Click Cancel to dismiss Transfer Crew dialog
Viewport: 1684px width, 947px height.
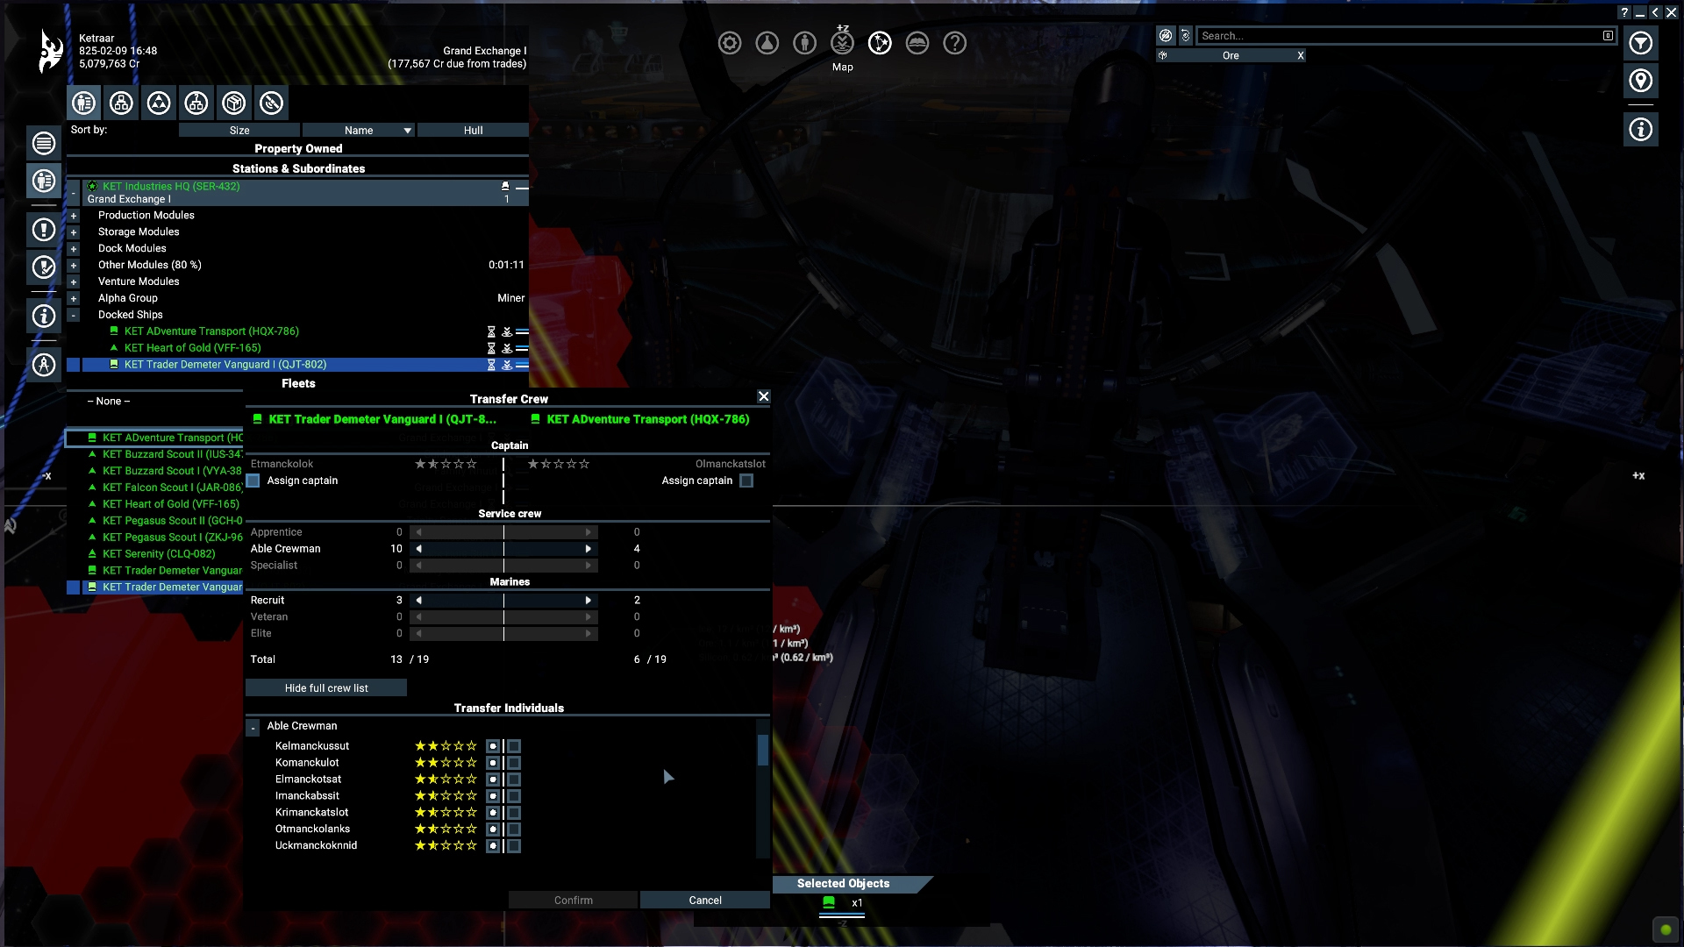pyautogui.click(x=705, y=900)
